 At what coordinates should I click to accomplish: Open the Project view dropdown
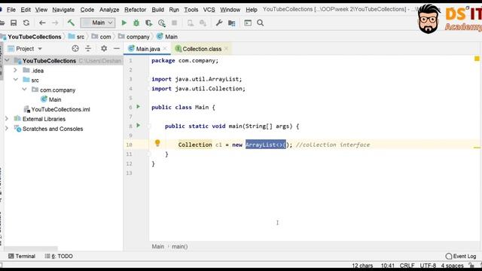pyautogui.click(x=25, y=48)
